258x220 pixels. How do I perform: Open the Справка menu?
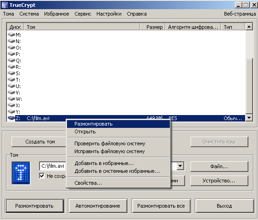(x=137, y=14)
